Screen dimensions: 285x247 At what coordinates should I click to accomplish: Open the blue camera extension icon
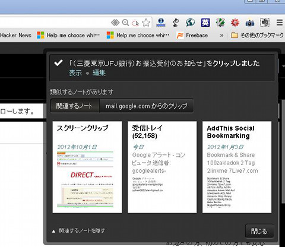click(x=250, y=23)
